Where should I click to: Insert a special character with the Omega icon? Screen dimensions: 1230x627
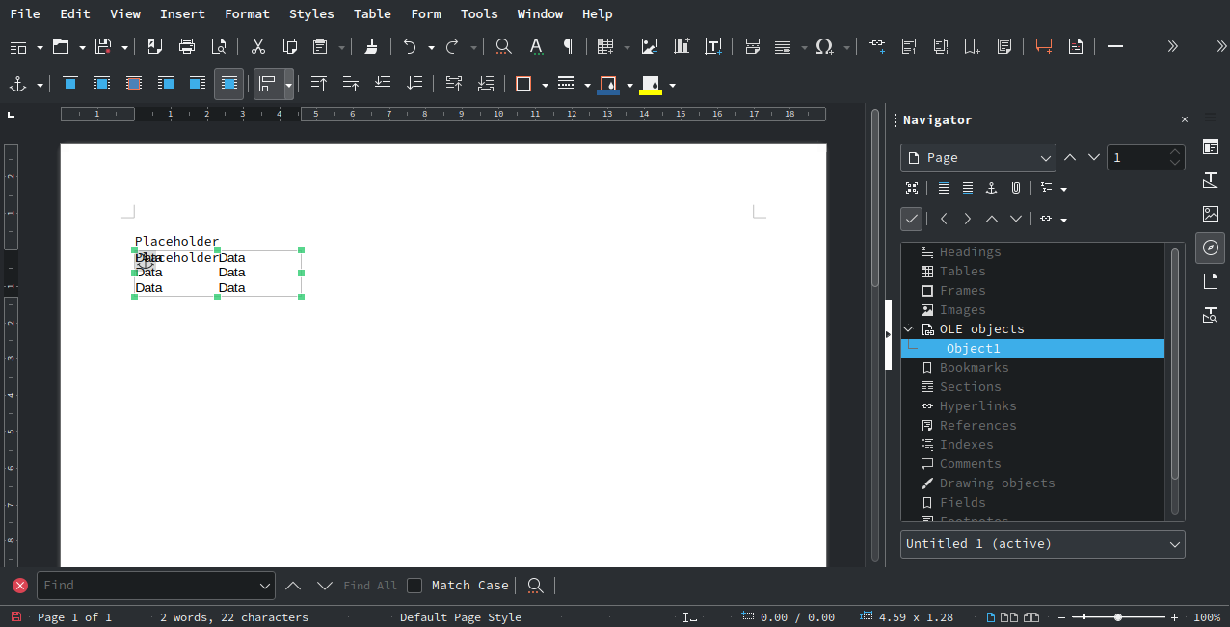824,46
